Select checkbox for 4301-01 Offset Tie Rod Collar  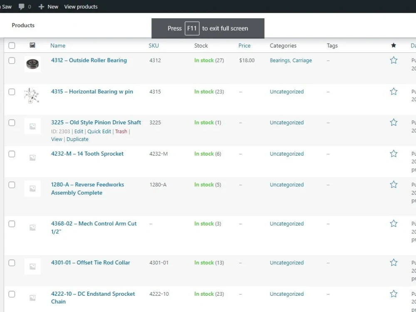12,262
